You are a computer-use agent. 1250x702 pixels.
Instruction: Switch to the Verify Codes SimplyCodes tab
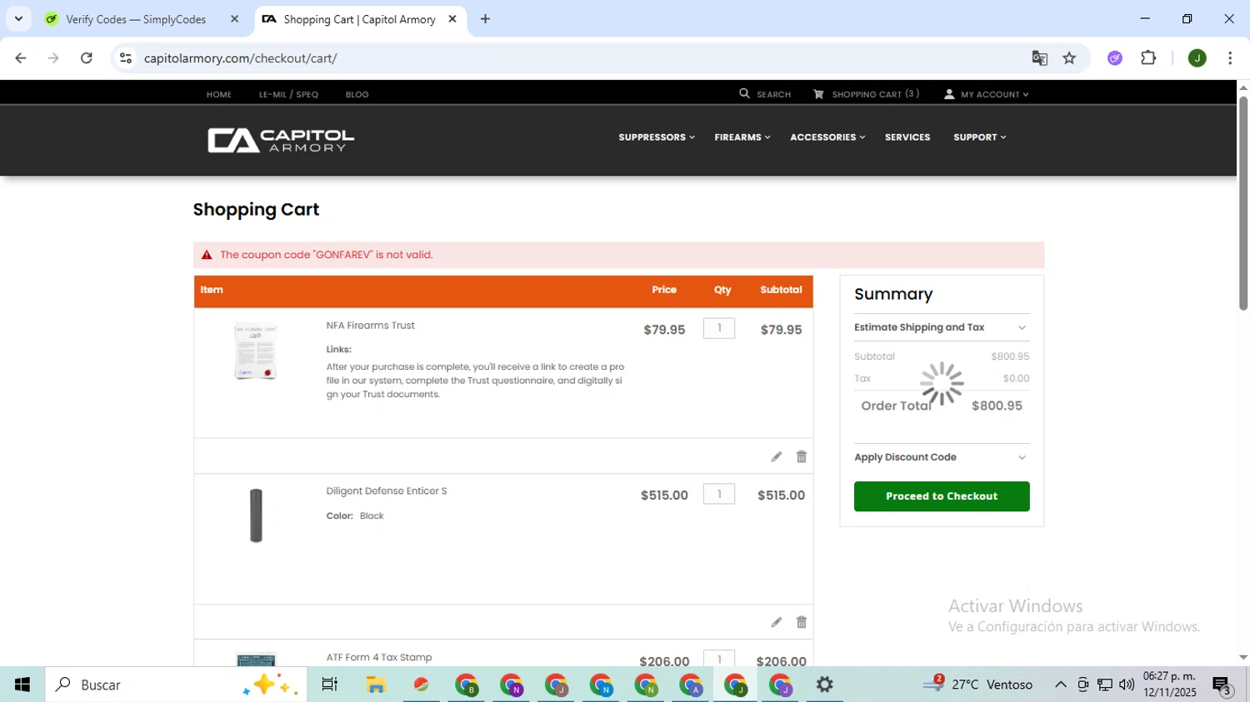click(136, 19)
